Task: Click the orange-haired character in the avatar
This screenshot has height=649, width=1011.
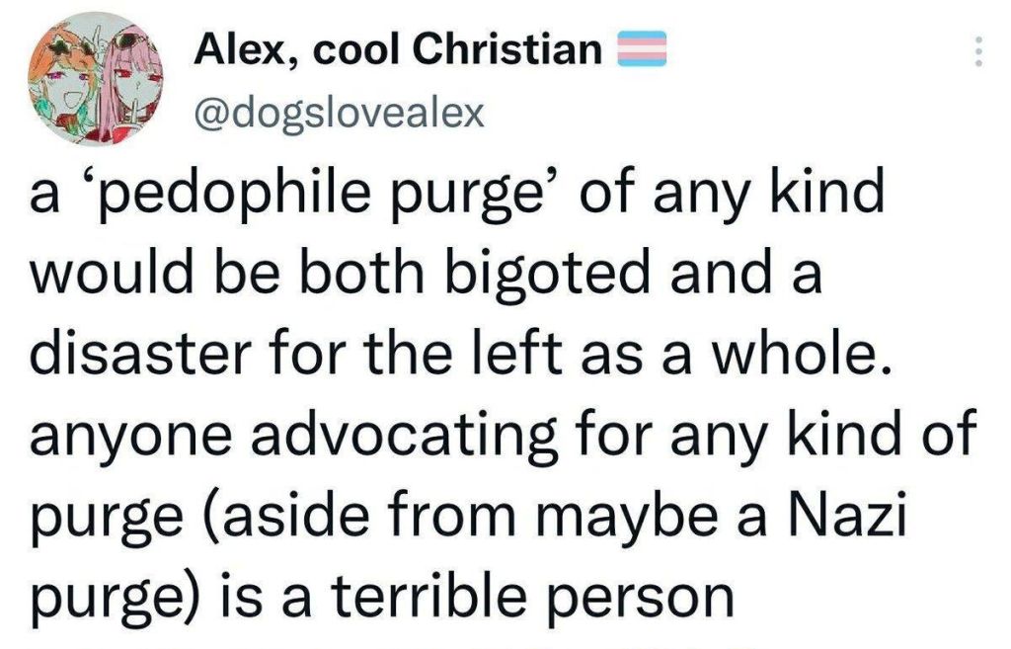Action: click(64, 81)
